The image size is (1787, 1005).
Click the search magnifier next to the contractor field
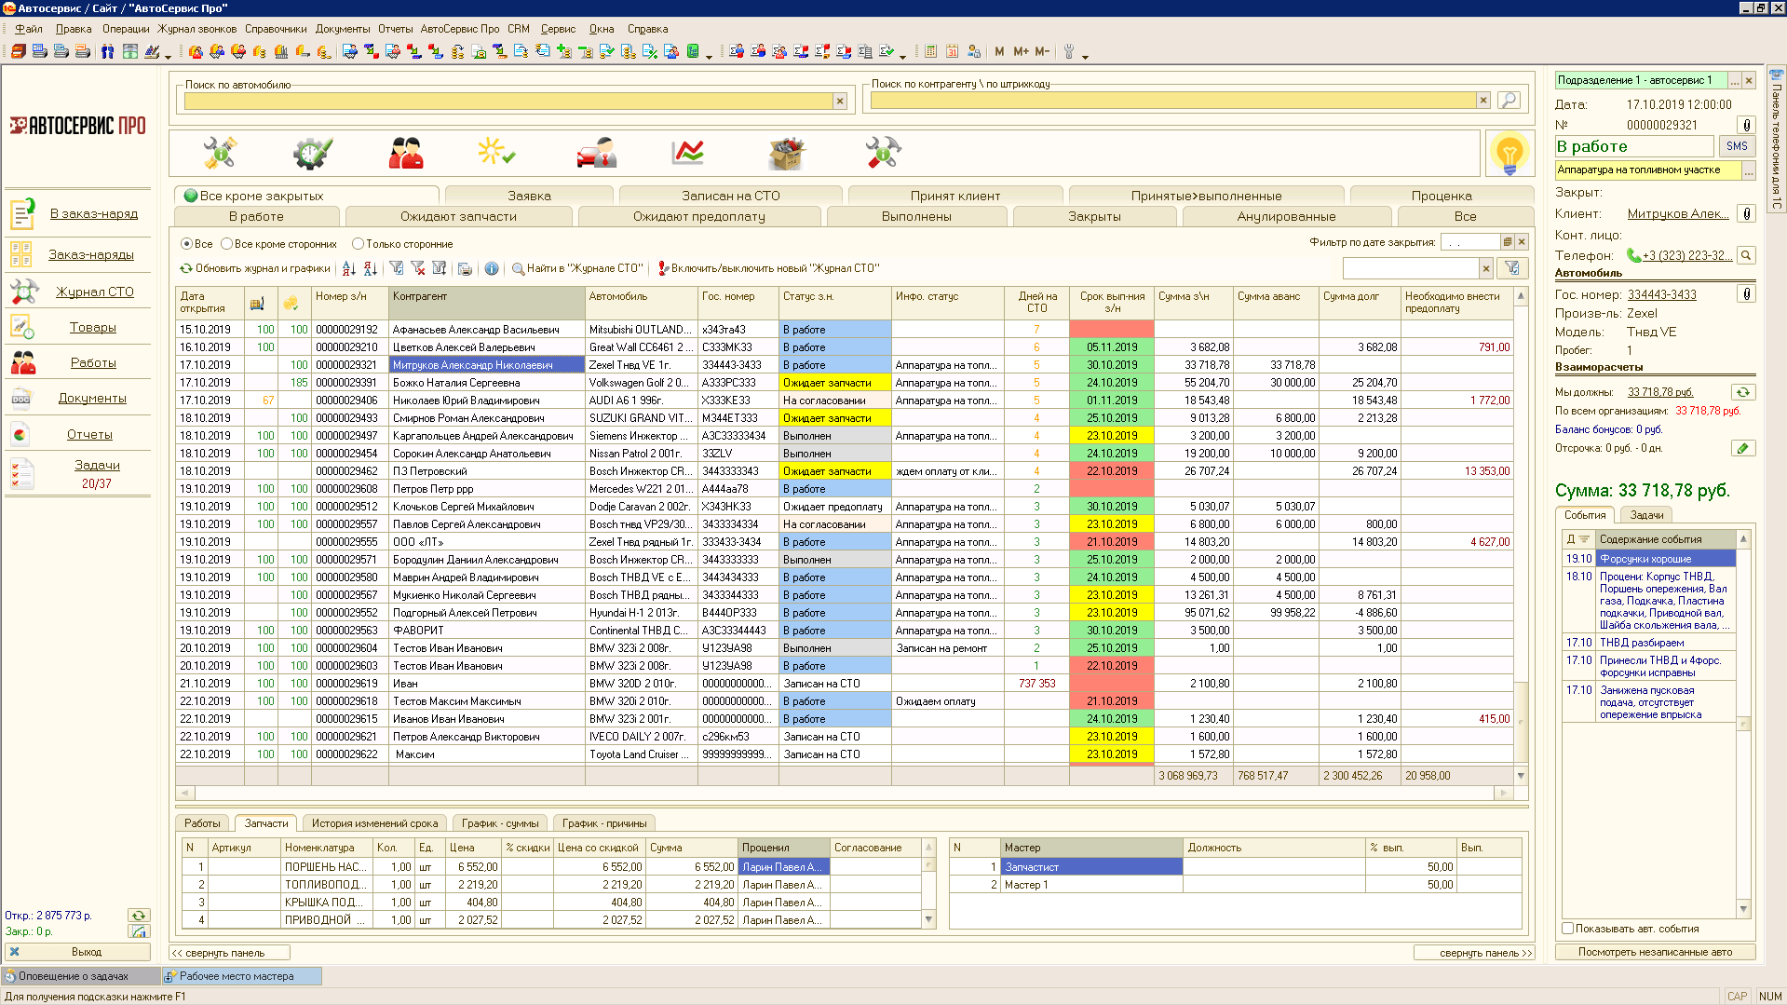click(1509, 100)
